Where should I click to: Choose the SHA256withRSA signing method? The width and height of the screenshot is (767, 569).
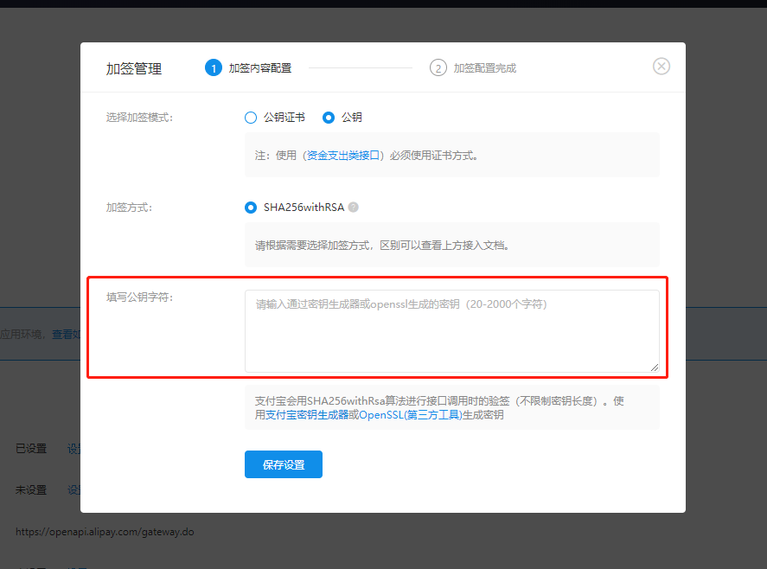tap(251, 208)
